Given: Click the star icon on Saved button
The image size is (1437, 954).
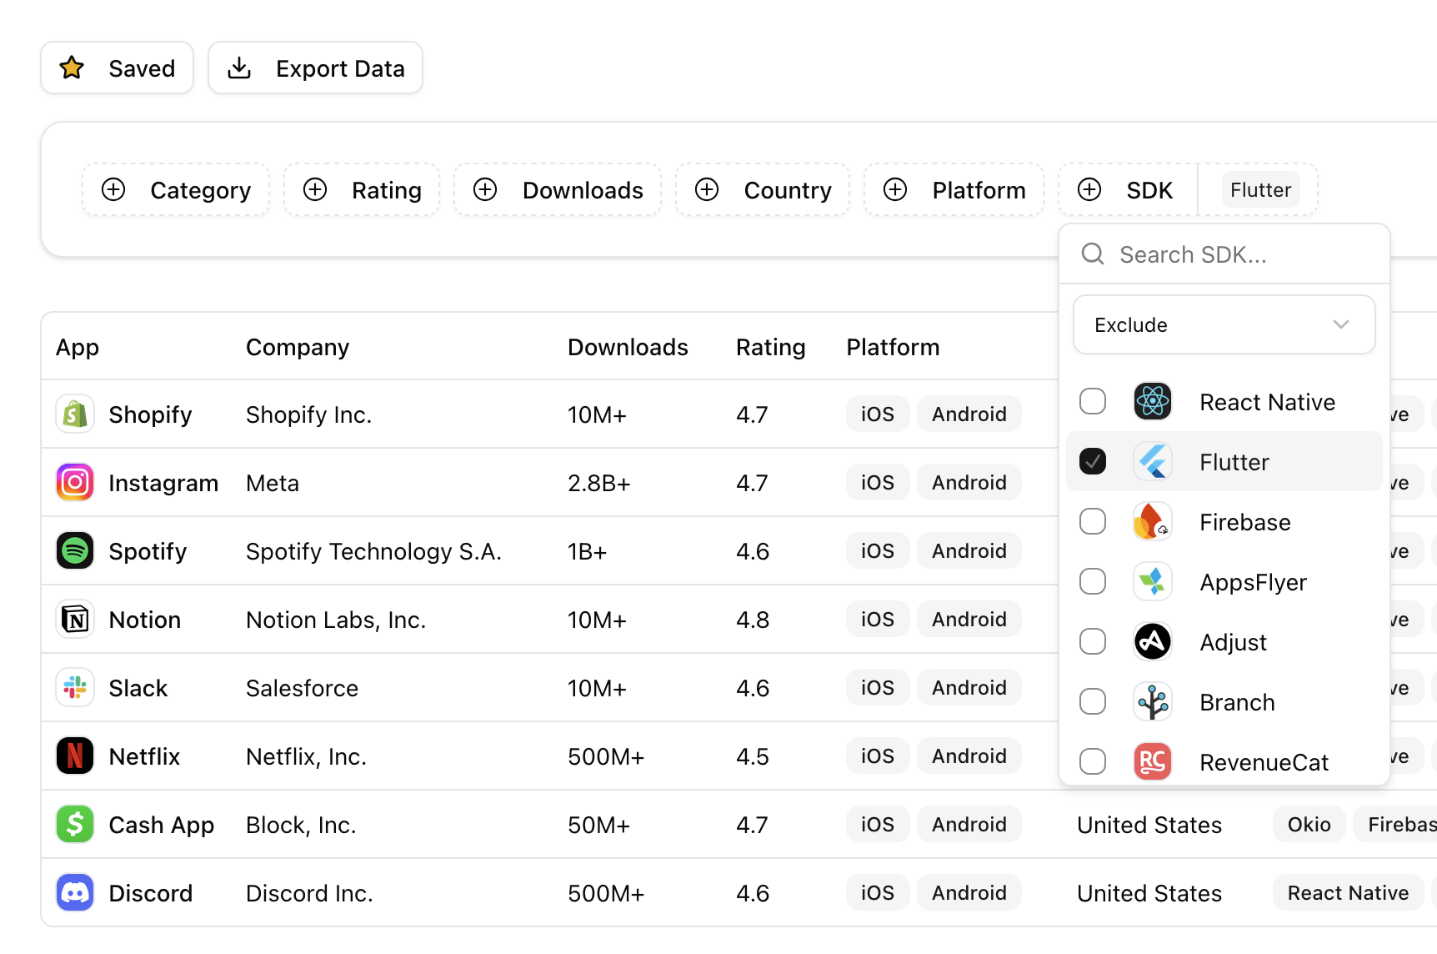Looking at the screenshot, I should click(72, 68).
